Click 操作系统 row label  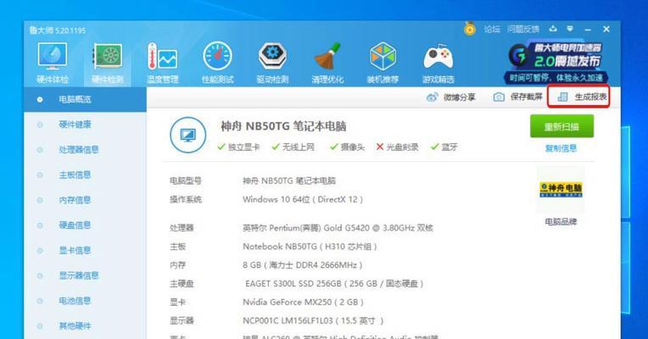coord(186,199)
